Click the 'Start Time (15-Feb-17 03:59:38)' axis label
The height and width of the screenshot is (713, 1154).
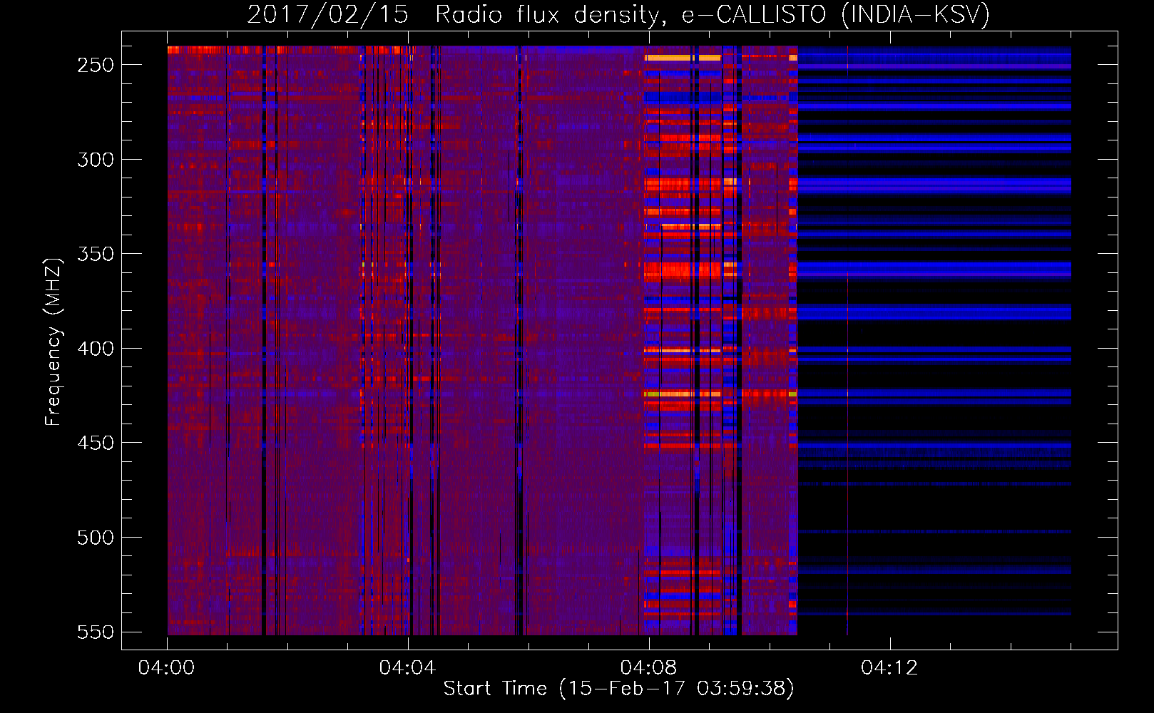pyautogui.click(x=618, y=689)
